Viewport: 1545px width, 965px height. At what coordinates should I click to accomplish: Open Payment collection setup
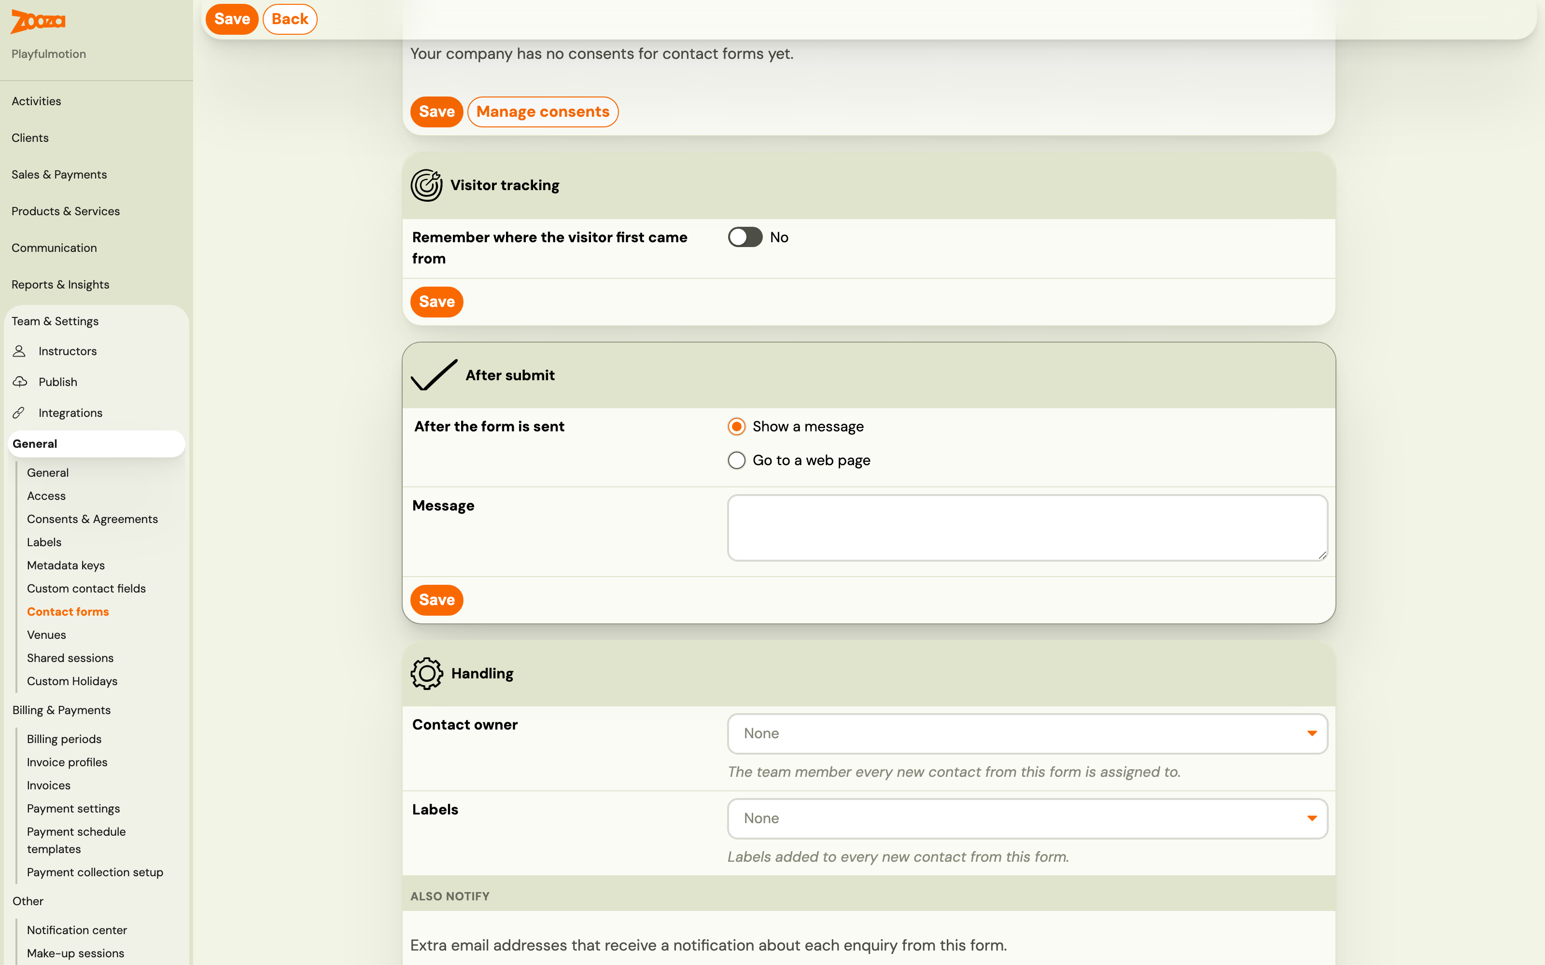click(x=95, y=872)
